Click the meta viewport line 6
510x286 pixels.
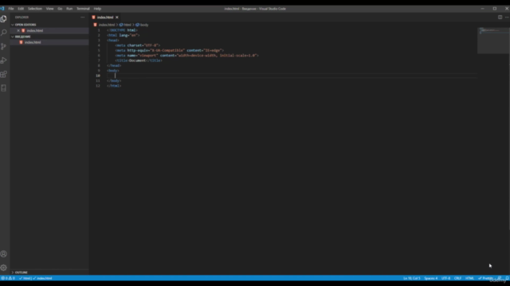click(x=187, y=56)
